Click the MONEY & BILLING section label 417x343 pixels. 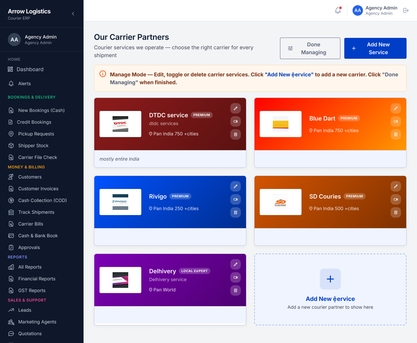pos(26,167)
